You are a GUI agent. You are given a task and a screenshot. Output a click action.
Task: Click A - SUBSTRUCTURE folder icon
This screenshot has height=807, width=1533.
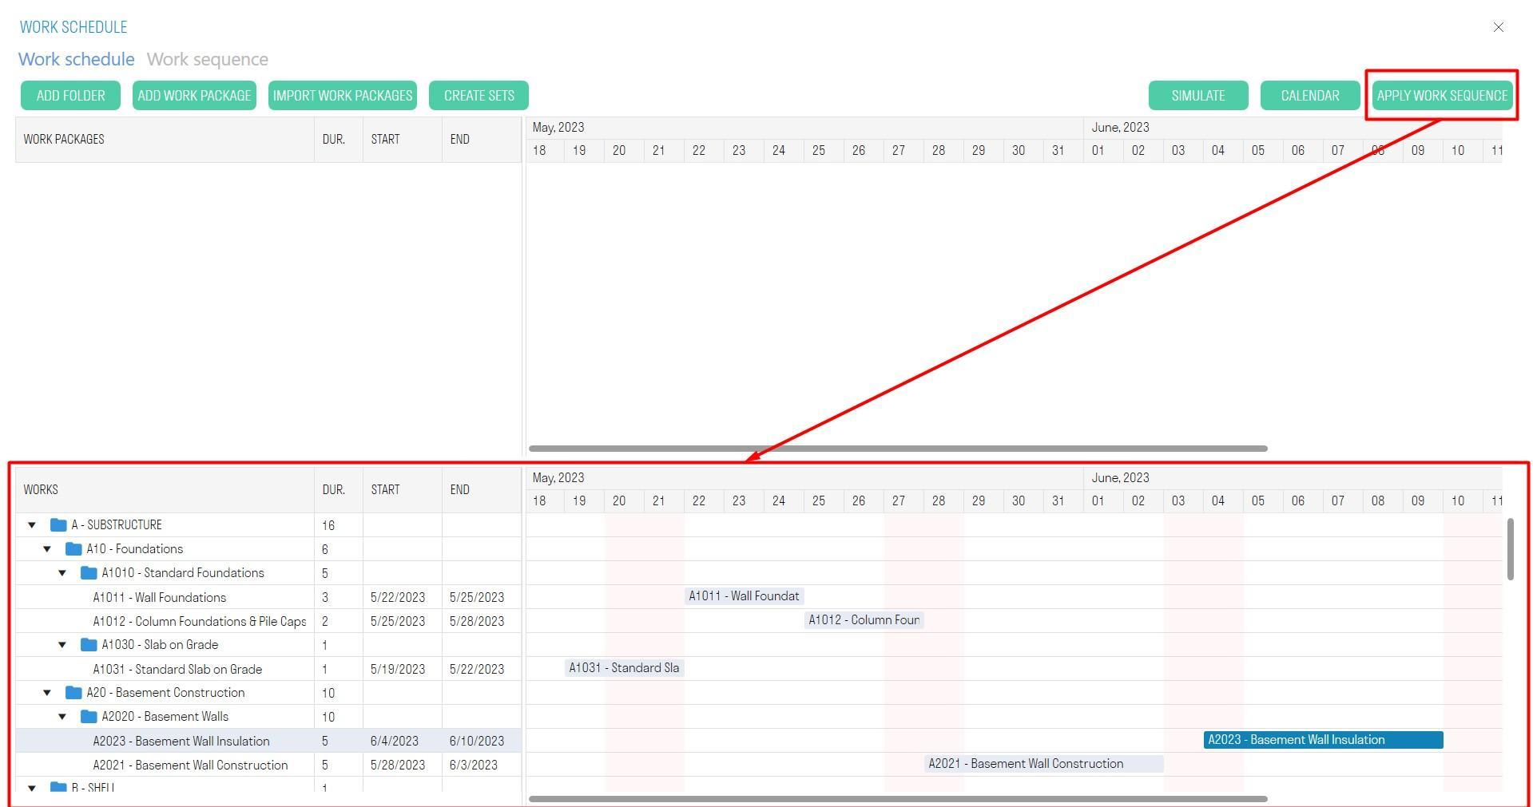pos(58,525)
